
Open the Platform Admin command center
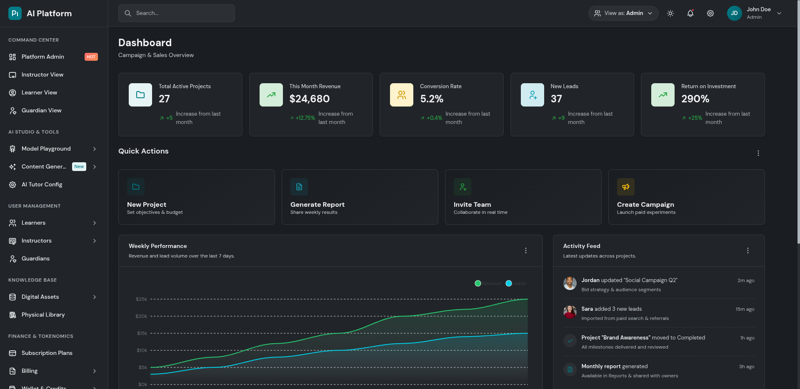tap(42, 57)
